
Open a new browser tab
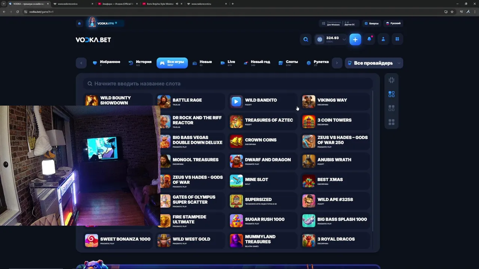pos(233,4)
